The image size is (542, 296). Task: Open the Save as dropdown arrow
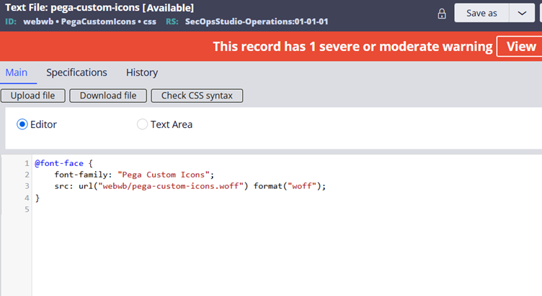click(x=522, y=13)
